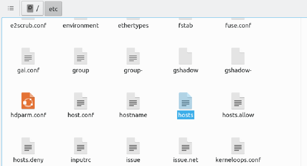
Task: Select the orange hdparm.conf file icon
Action: [x=28, y=101]
